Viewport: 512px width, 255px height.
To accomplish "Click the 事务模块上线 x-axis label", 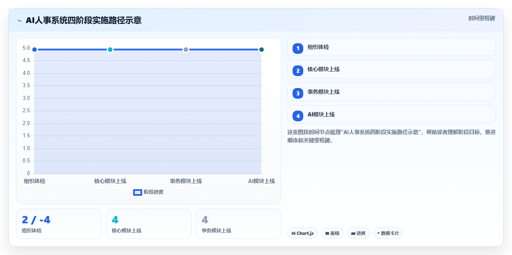I will 186,181.
